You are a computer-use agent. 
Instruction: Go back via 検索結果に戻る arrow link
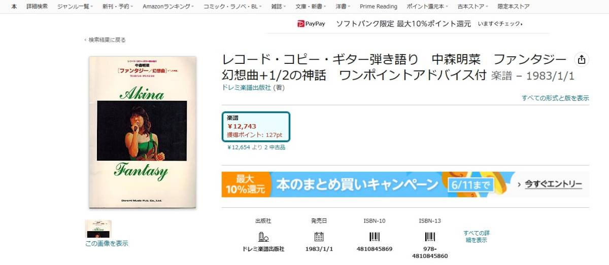point(105,40)
